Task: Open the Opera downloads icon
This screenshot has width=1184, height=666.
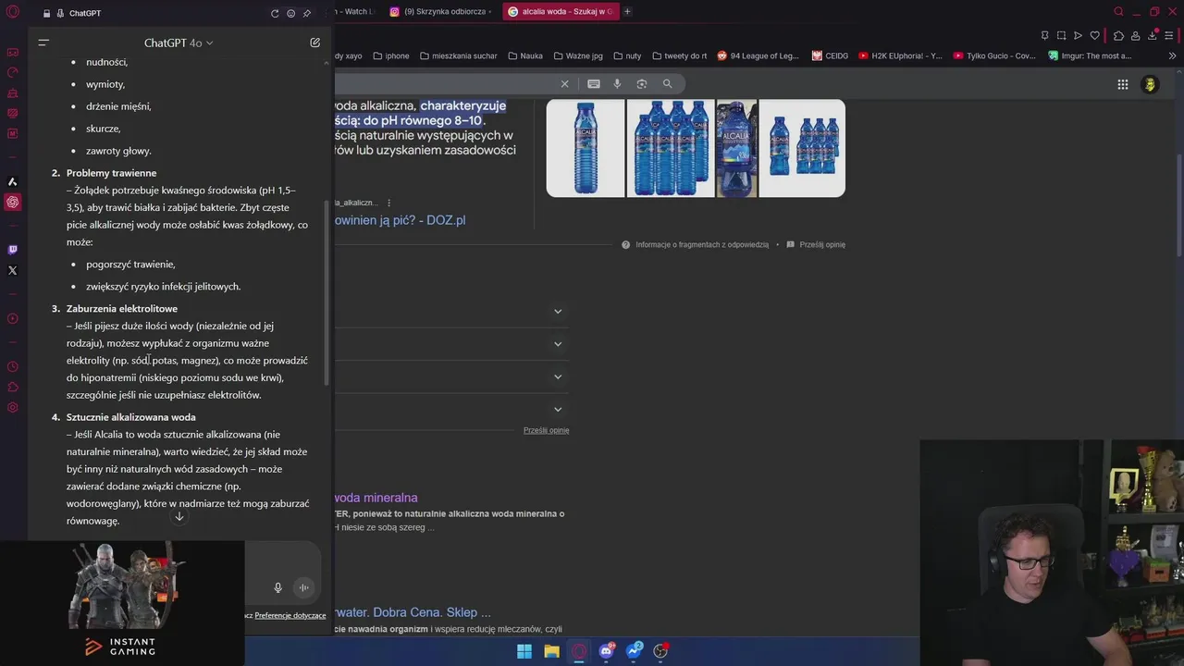Action: coord(1153,35)
